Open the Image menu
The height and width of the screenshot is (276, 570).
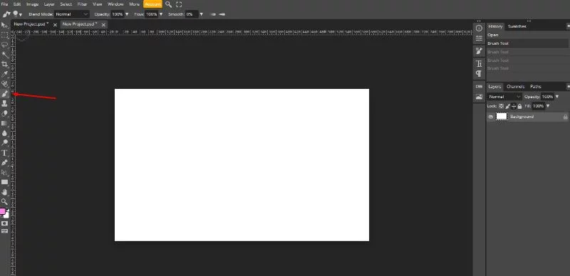click(x=32, y=4)
